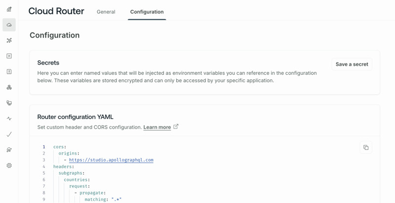395x203 pixels.
Task: Place cursor on the 'headers:' YAML line
Action: (x=64, y=167)
